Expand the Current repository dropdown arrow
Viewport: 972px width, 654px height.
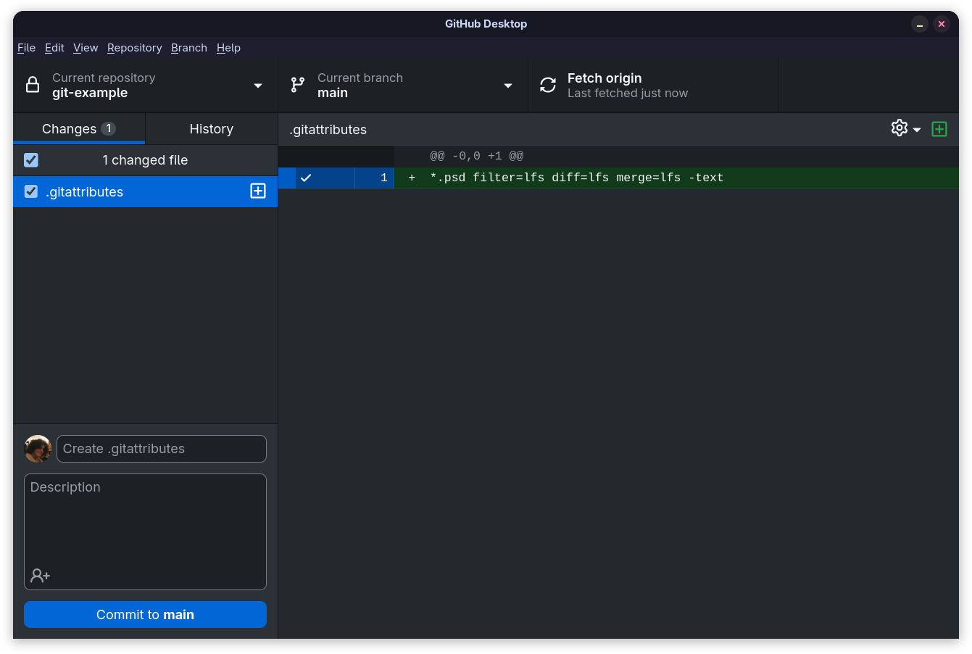258,86
